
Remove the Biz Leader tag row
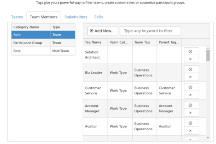pos(191,77)
